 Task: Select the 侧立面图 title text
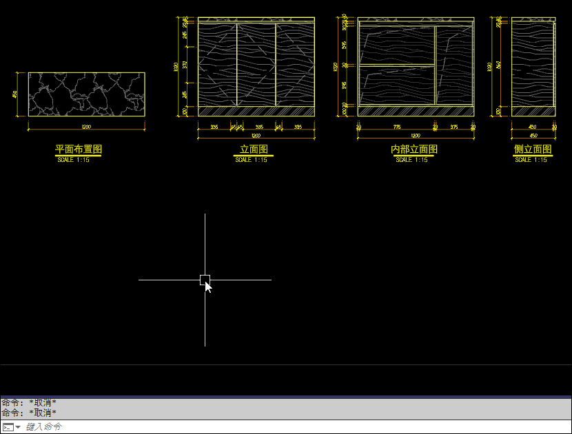533,149
